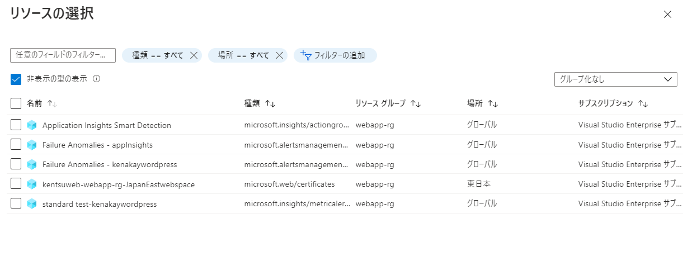Click the cube icon for kentsuweb-webapp-rg-JapanEastwebspace
Image resolution: width=683 pixels, height=275 pixels.
click(32, 184)
